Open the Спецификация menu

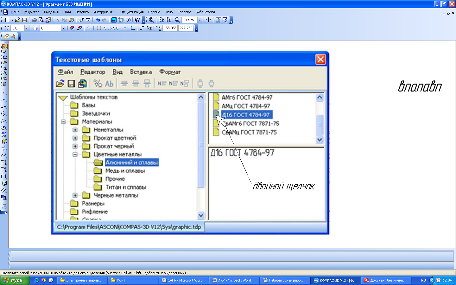coord(132,12)
